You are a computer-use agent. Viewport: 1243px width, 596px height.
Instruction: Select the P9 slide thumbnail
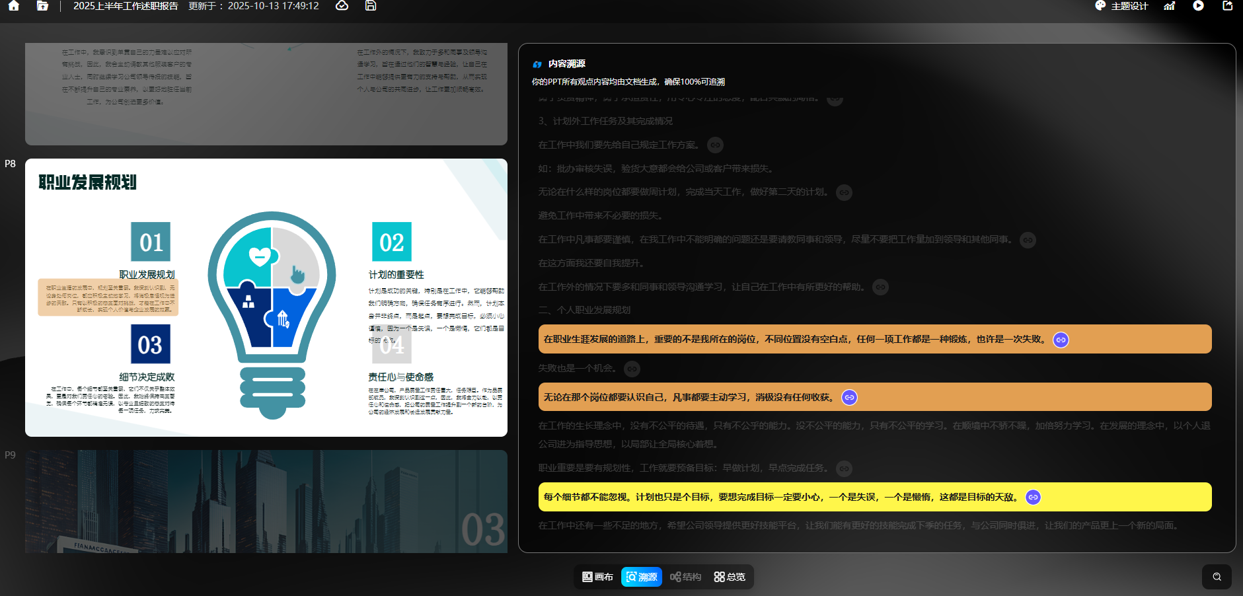tap(266, 502)
